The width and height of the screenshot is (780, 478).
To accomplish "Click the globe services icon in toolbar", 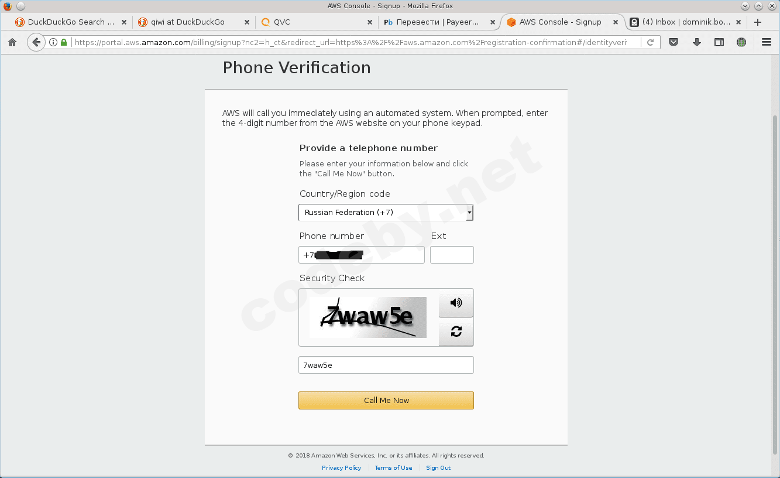I will coord(741,42).
